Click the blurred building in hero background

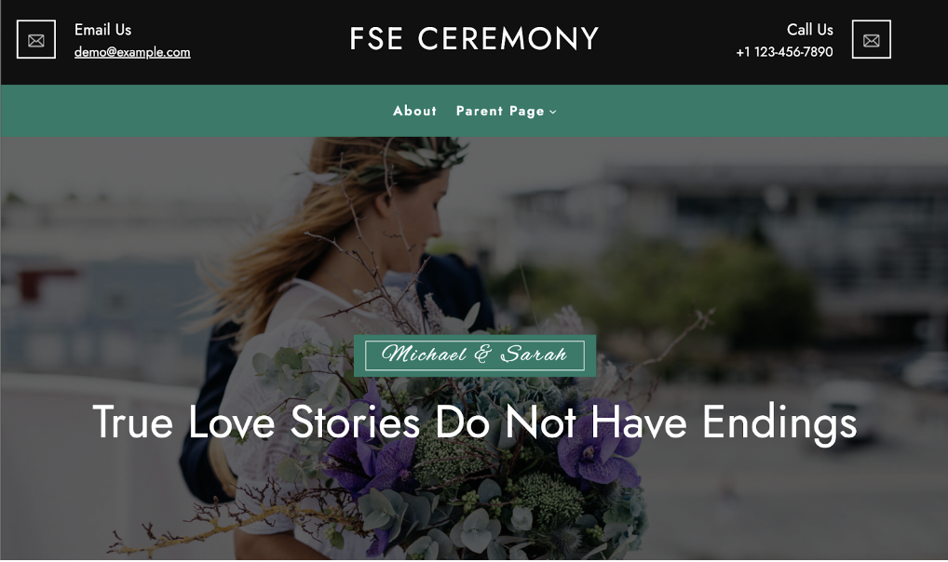click(786, 242)
